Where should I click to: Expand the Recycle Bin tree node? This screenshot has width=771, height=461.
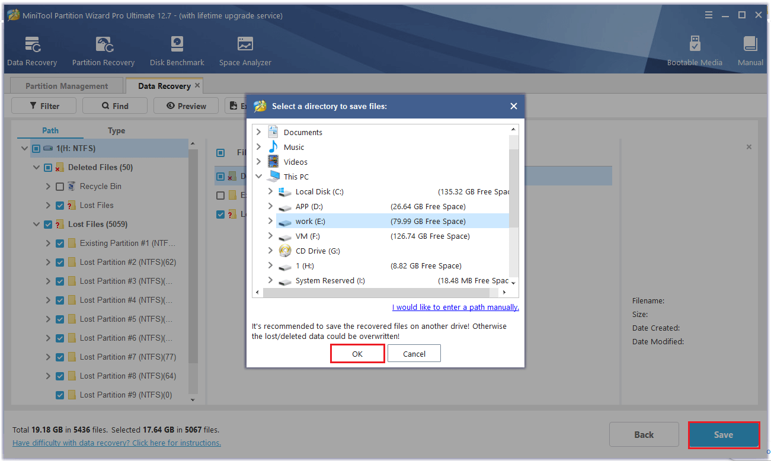pos(48,186)
